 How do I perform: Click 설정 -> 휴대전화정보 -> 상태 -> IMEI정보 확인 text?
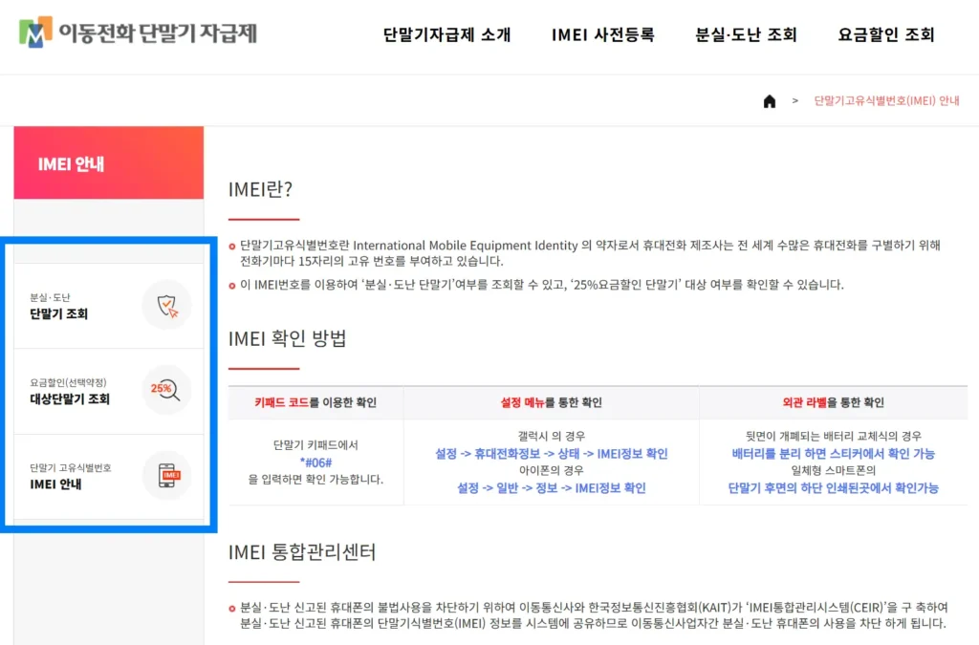tap(552, 454)
